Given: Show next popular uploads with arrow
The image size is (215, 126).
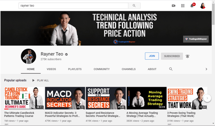Looking at the screenshot, I should [207, 98].
